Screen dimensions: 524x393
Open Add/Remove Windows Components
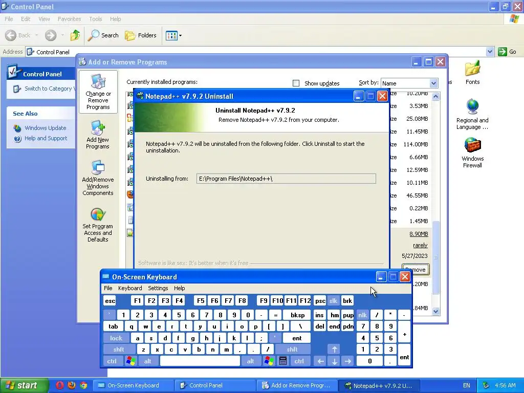point(98,178)
